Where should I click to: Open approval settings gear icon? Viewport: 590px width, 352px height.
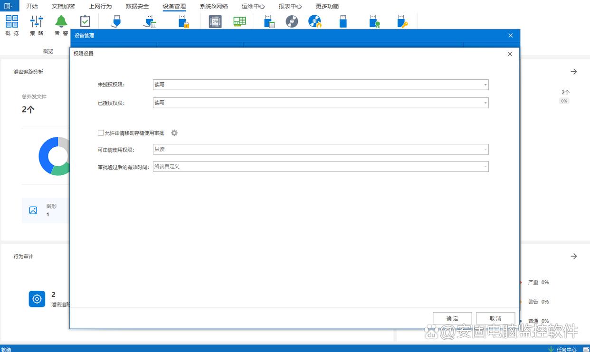coord(174,133)
